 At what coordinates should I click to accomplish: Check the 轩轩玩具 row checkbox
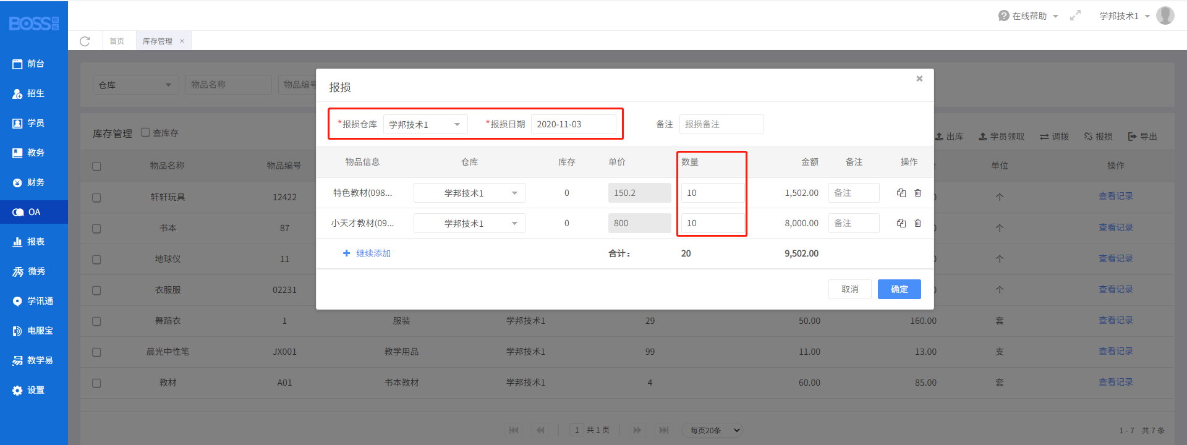coord(96,198)
